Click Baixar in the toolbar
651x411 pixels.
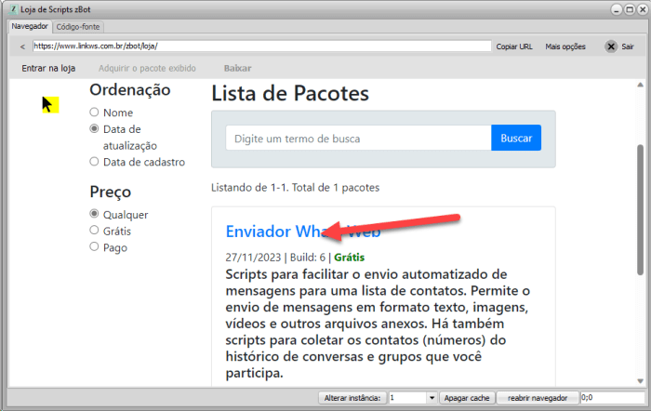[237, 68]
